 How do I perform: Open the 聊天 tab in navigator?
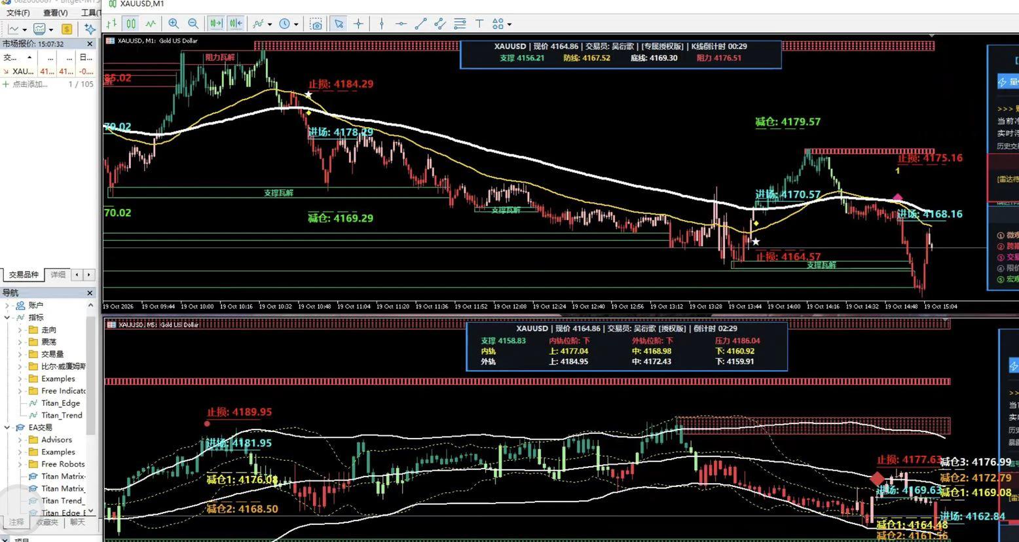[77, 522]
